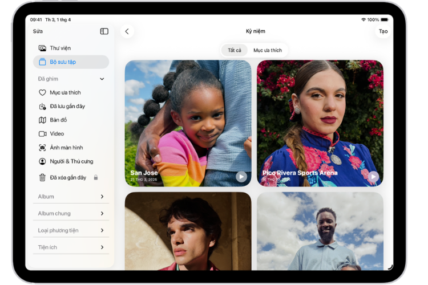Open Đã xóa gần đây folder
Viewport: 428px width, 285px height.
[71, 177]
